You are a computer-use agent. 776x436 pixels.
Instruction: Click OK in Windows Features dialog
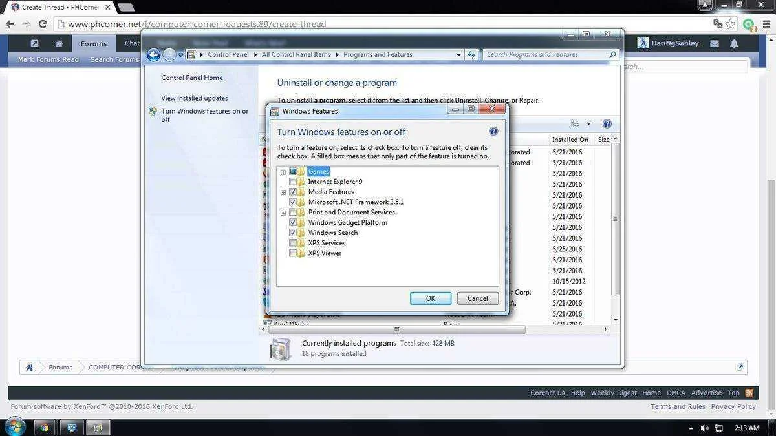[431, 298]
